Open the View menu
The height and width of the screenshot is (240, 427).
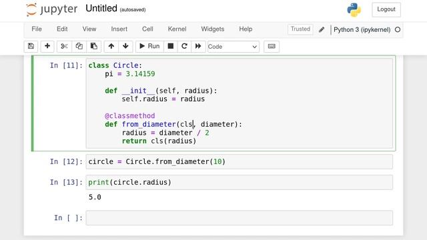[89, 29]
